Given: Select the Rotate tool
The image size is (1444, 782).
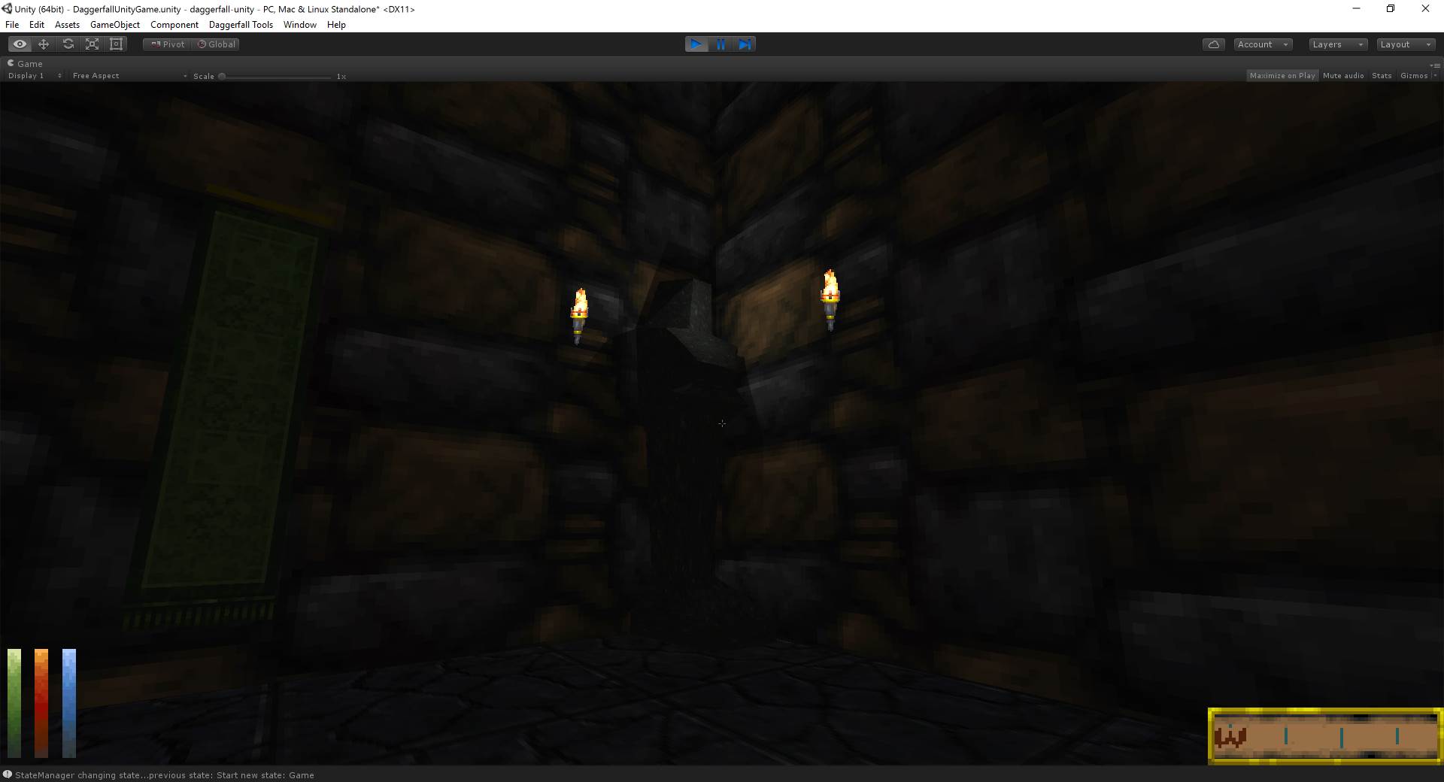Looking at the screenshot, I should point(68,44).
